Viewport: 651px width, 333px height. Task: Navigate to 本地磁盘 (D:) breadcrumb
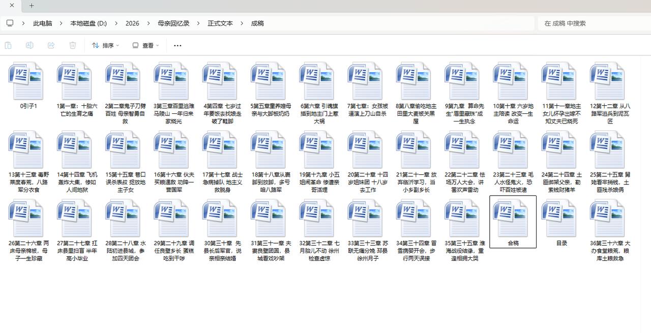tap(88, 23)
